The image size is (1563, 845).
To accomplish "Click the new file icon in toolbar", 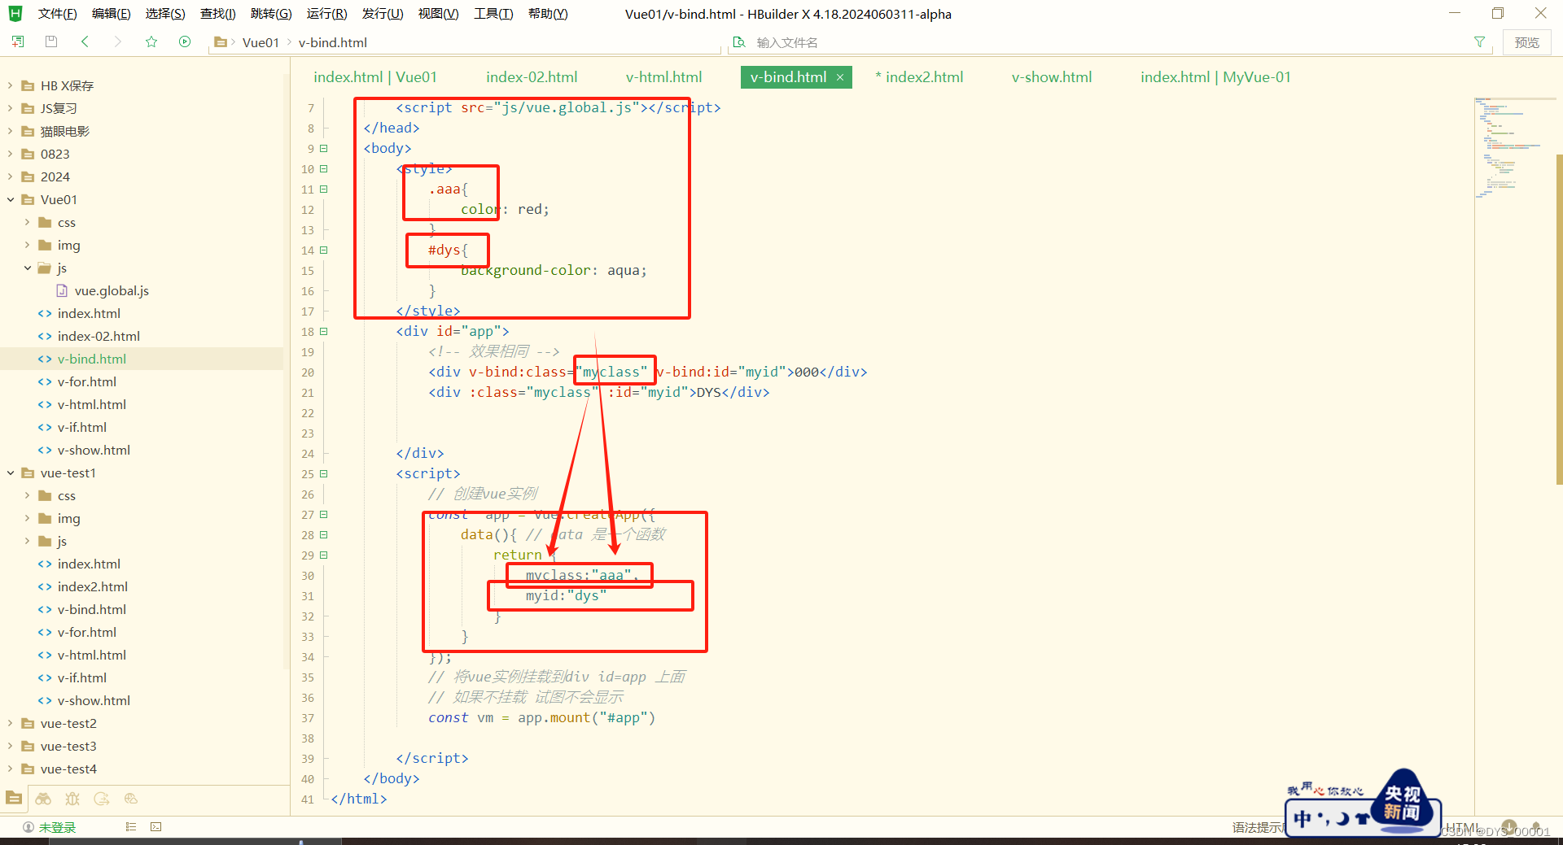I will pos(18,41).
